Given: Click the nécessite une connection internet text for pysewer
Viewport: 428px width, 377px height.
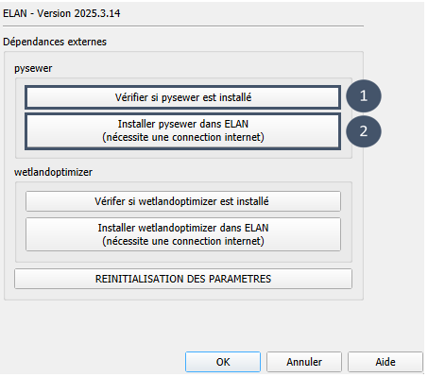Looking at the screenshot, I should 183,137.
